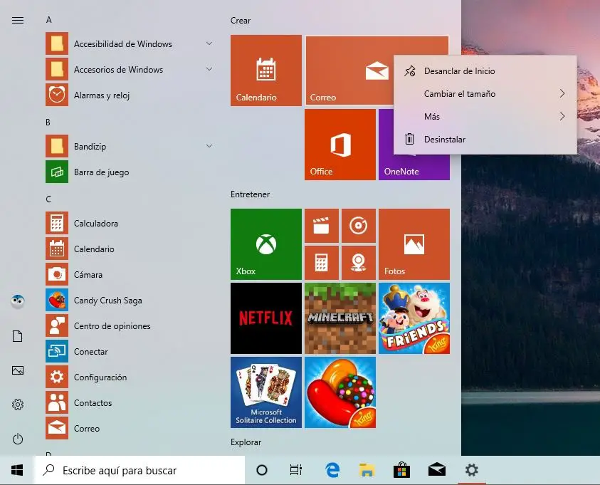
Task: Open Microsoft Store from the taskbar
Action: pos(401,470)
